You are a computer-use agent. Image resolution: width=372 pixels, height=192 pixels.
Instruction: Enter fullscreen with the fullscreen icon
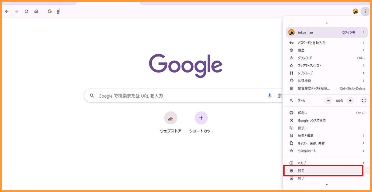(364, 101)
